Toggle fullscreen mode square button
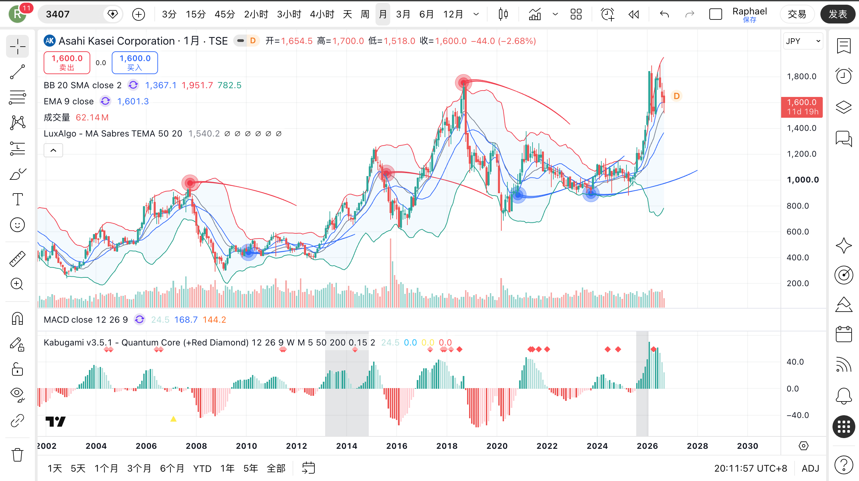 (715, 14)
